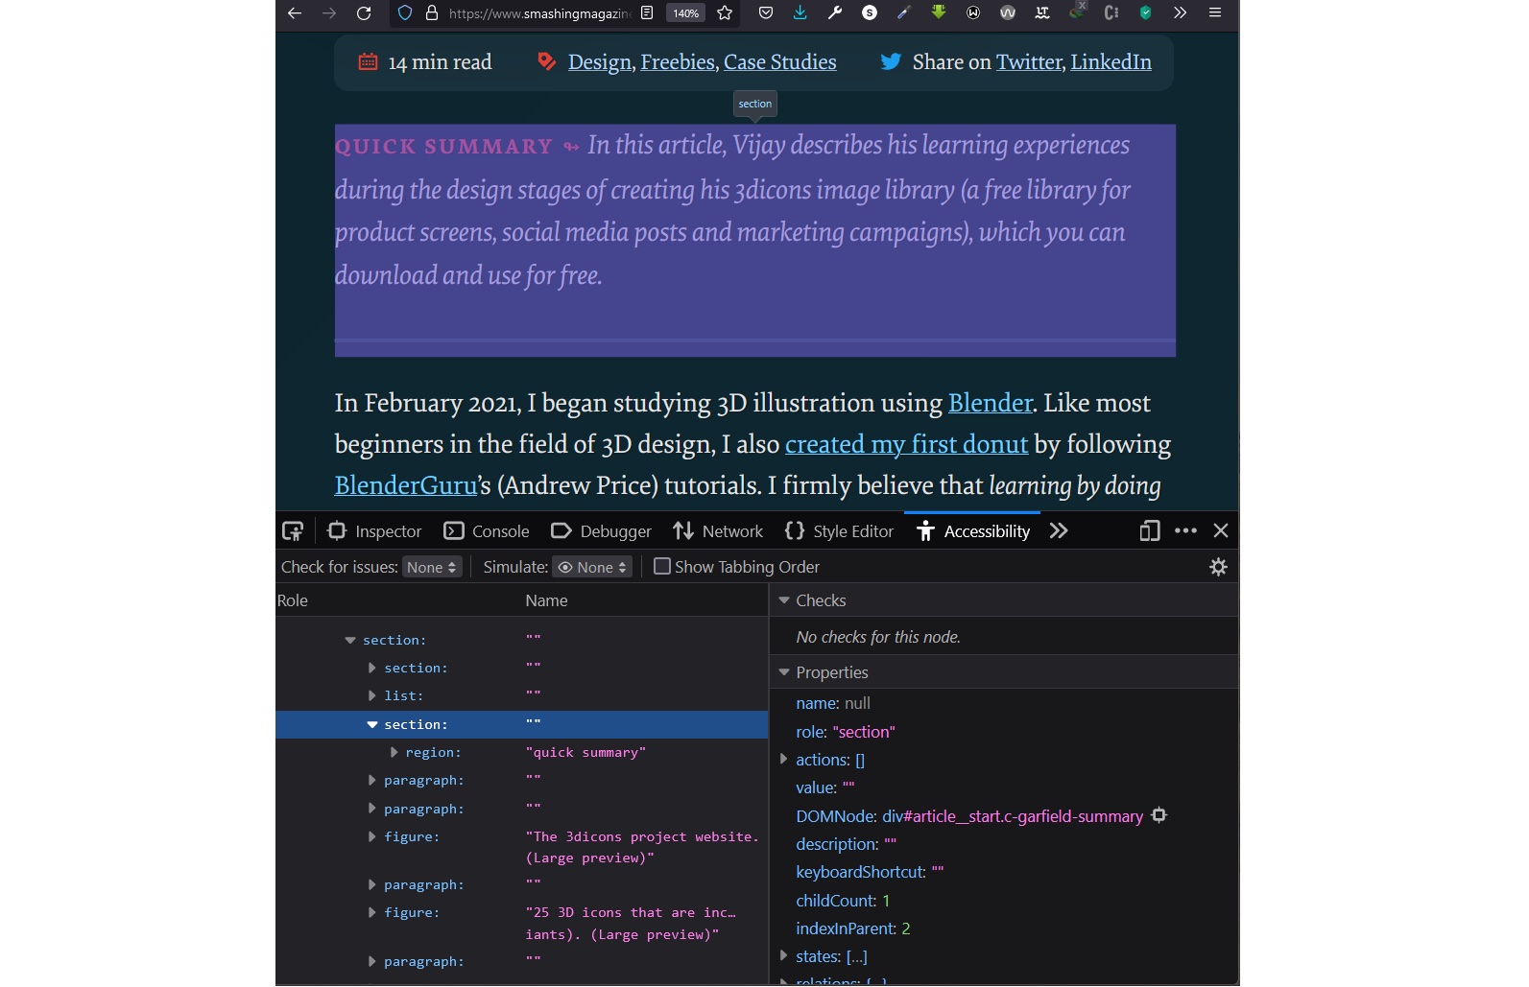Activate the pick accessible object tool

pos(293,531)
